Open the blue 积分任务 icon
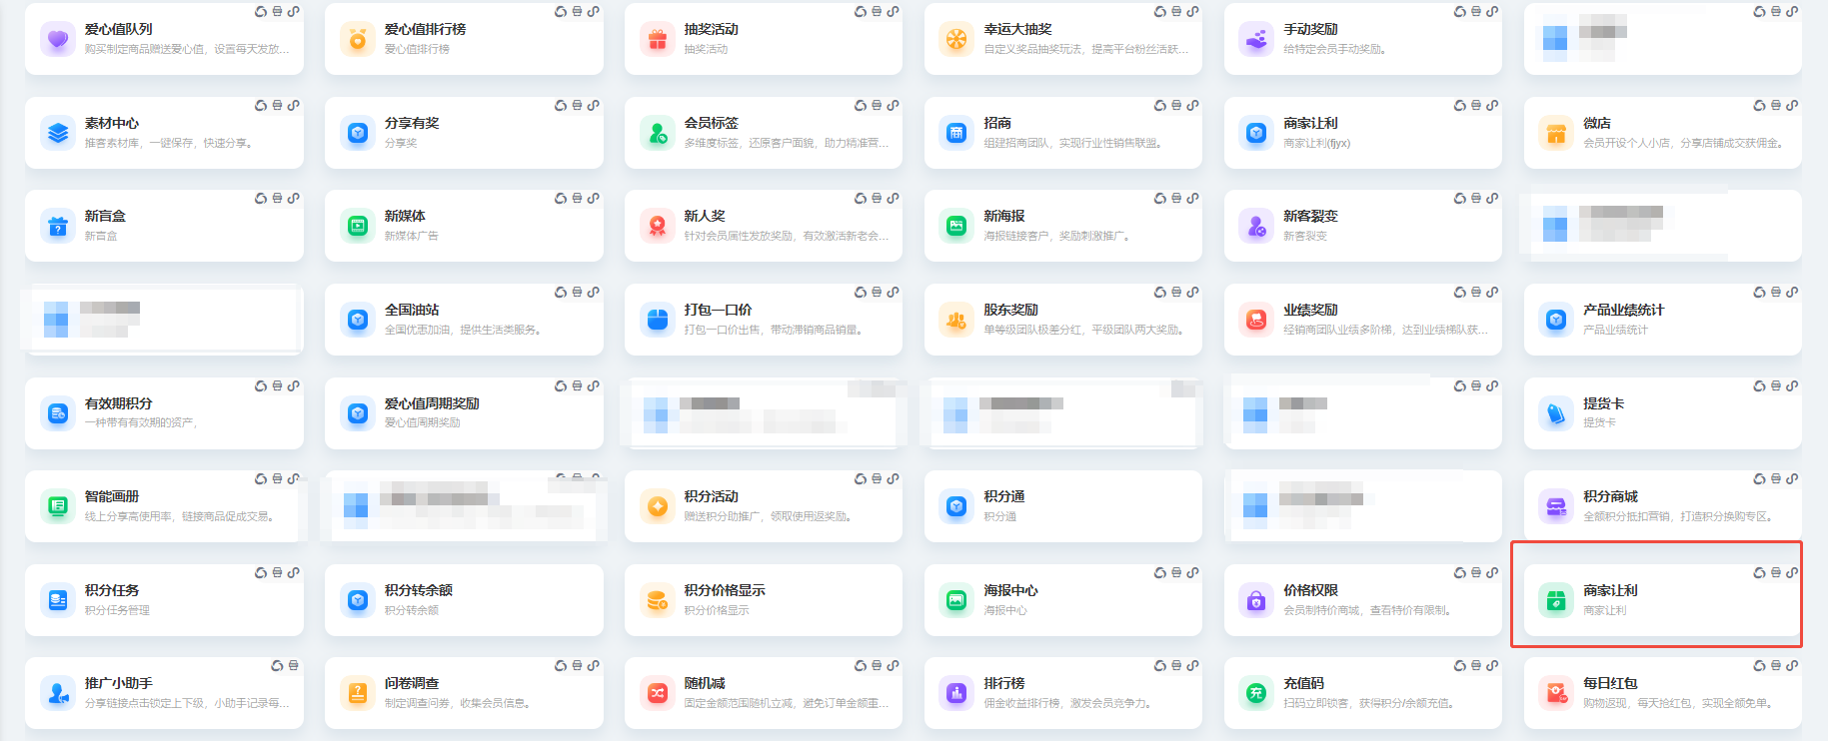Image resolution: width=1828 pixels, height=741 pixels. point(58,600)
